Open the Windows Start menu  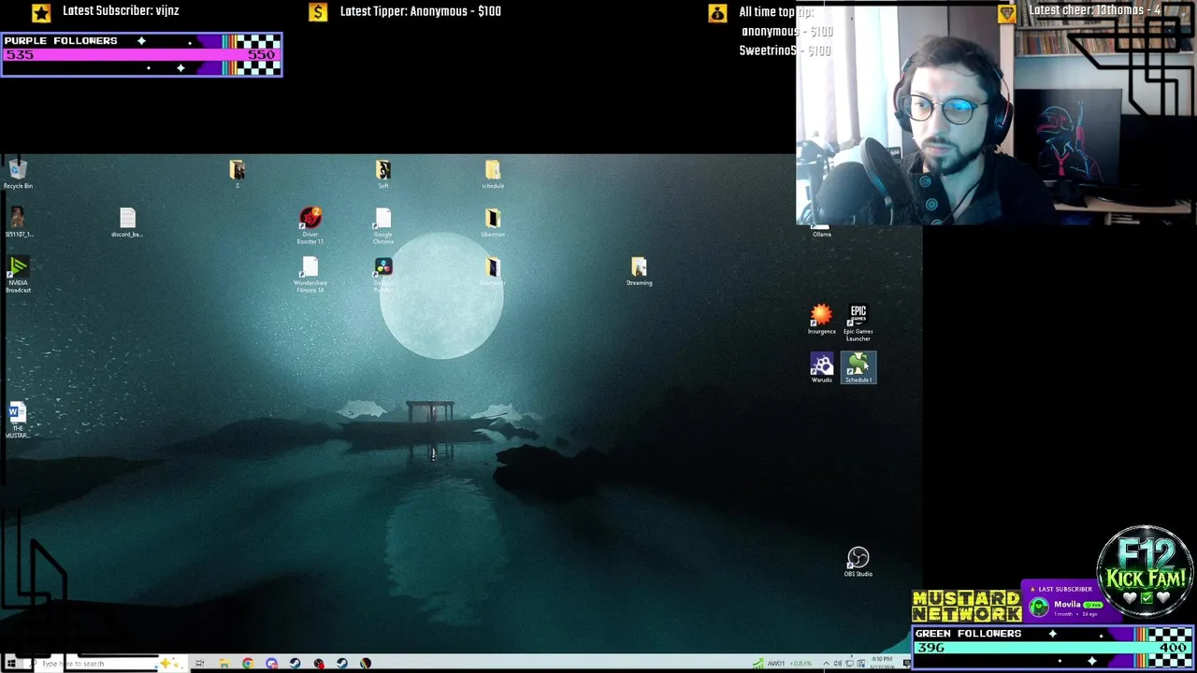click(11, 664)
